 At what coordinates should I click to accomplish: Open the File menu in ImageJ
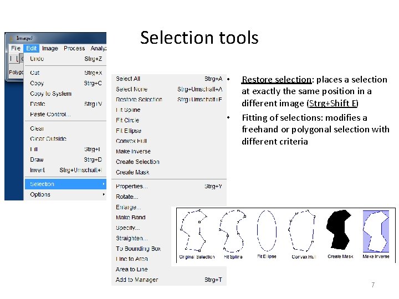coord(16,48)
